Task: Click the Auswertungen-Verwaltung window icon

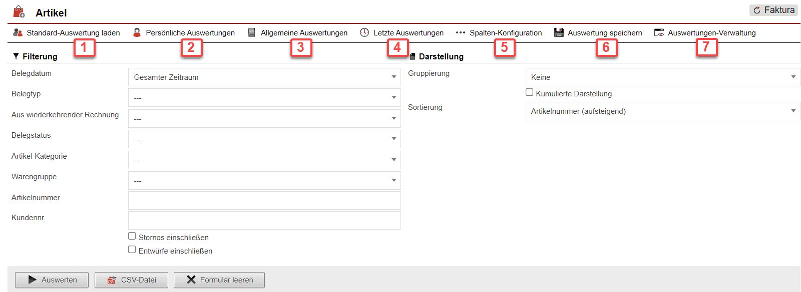Action: click(659, 32)
